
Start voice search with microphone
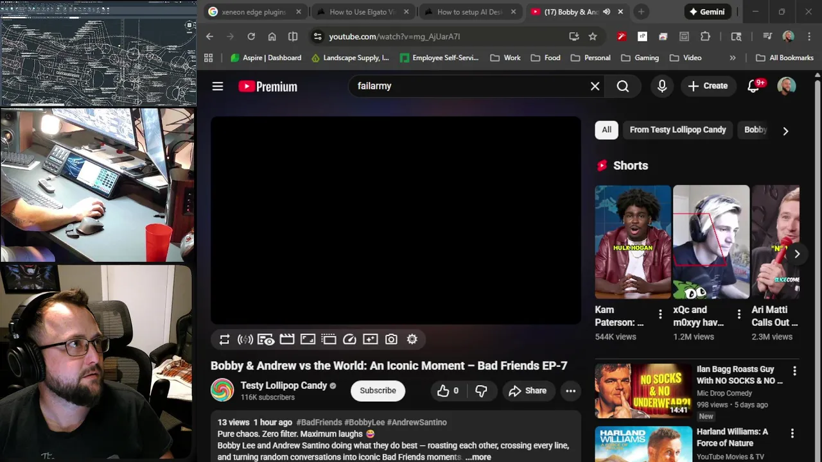pos(662,86)
